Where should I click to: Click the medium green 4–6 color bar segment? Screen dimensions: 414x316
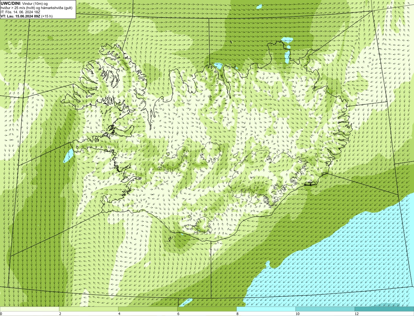(148, 309)
